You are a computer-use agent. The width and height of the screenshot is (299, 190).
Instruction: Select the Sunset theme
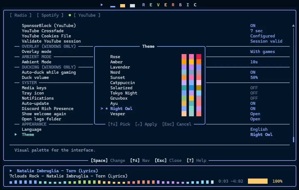pyautogui.click(x=117, y=77)
